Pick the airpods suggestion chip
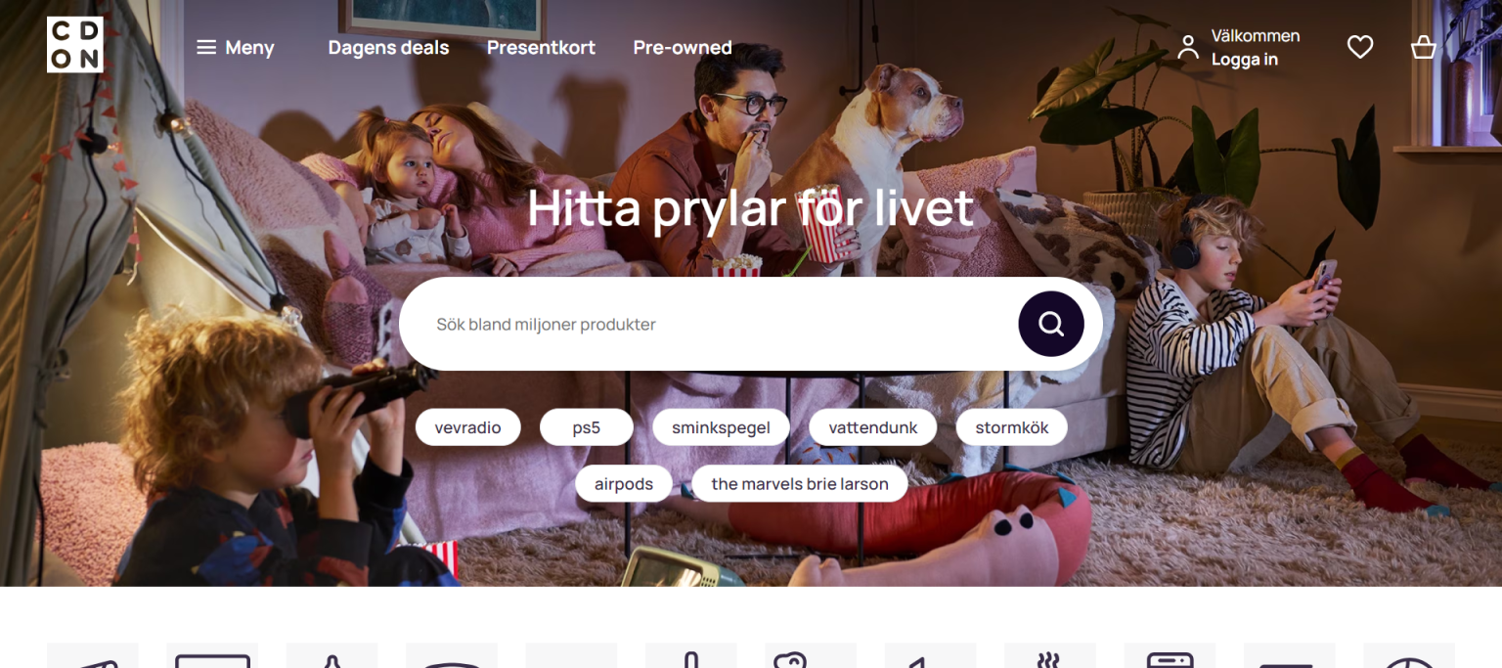The image size is (1502, 668). pos(624,484)
